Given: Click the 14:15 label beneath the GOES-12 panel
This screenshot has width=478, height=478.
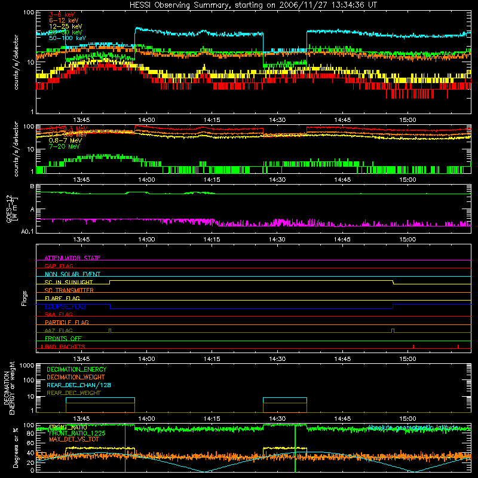Looking at the screenshot, I should tap(212, 240).
